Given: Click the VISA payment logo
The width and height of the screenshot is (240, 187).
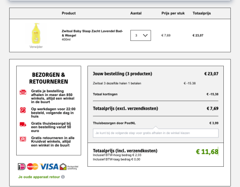Looking at the screenshot, I should point(49,167).
